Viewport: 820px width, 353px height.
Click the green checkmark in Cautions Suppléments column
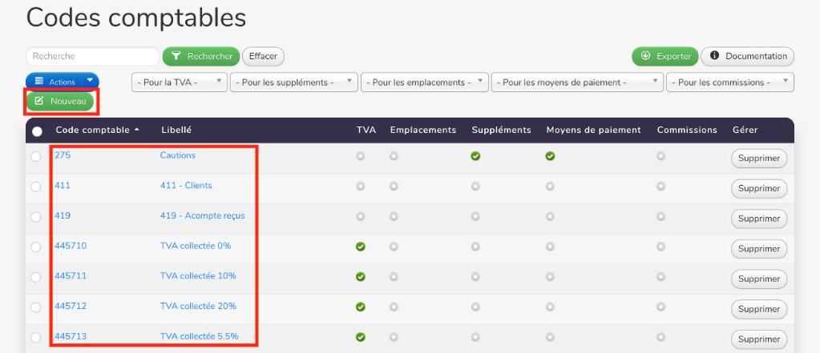(475, 156)
